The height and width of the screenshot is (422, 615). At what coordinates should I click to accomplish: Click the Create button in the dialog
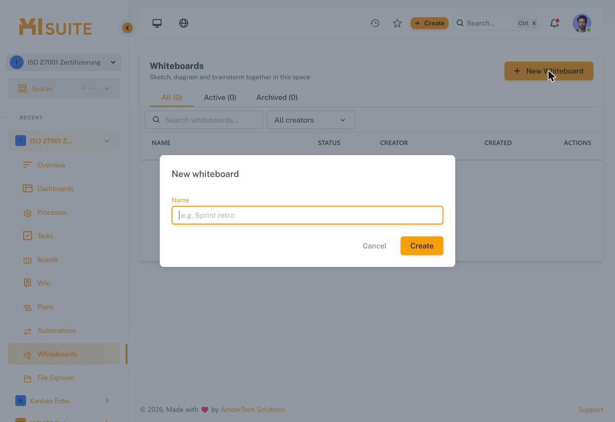422,246
